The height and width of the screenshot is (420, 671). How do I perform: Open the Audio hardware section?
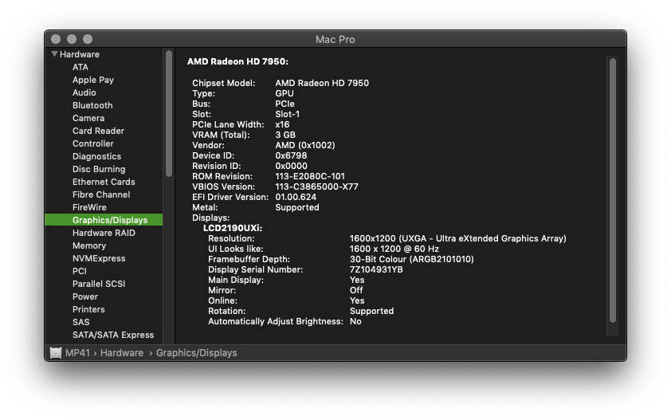pos(84,92)
